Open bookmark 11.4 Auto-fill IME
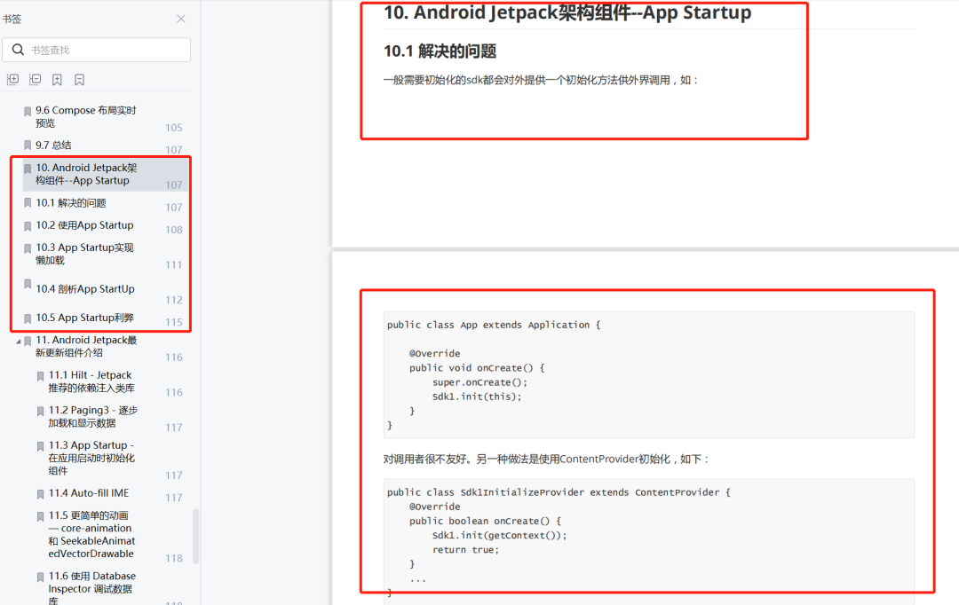The width and height of the screenshot is (959, 605). tap(89, 492)
